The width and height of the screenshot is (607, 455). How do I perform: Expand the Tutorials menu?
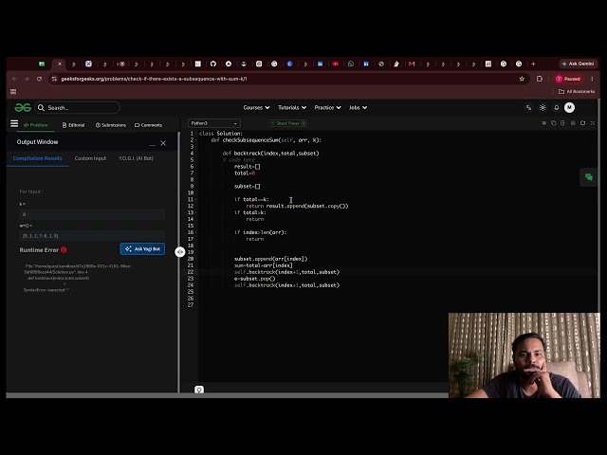292,107
